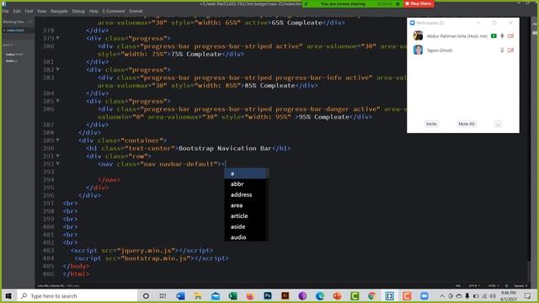Image resolution: width=539 pixels, height=303 pixels.
Task: Open the Extension Manager icon in Brackets
Action: (535, 33)
